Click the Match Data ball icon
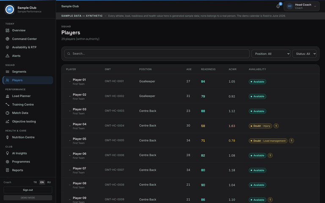This screenshot has height=203, width=325. point(8,113)
